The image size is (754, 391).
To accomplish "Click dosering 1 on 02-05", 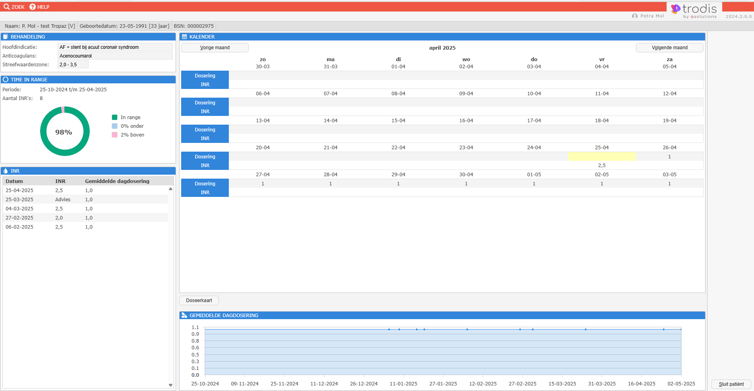I will (602, 183).
